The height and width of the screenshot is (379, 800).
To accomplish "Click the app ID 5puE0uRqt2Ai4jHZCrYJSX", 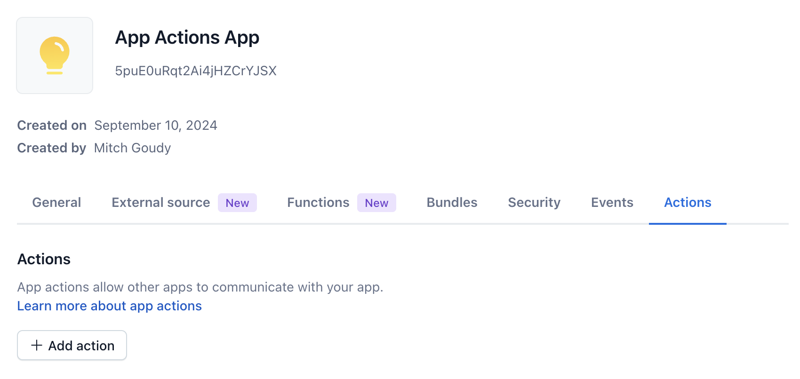I will click(196, 71).
